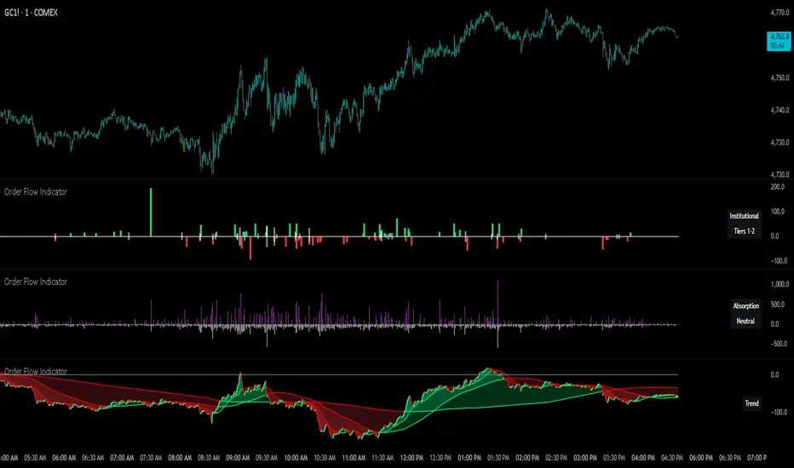Click the 04:30 PM time axis label

(672, 458)
